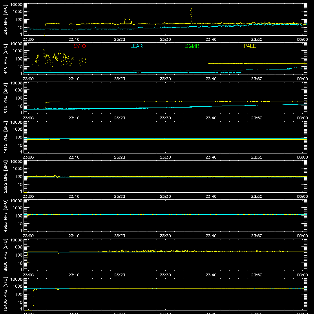Screen dimensions: 314x314
Task: Click the yellow PALE station label
Action: pyautogui.click(x=250, y=46)
